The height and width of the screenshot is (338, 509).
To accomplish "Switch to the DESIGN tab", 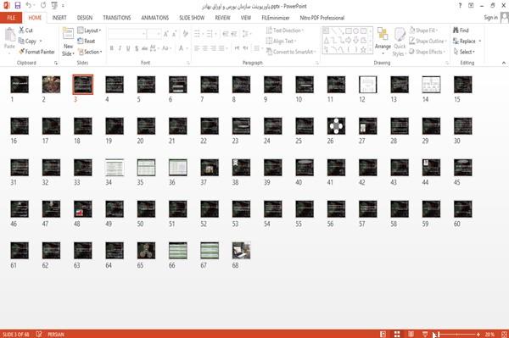I will 85,18.
